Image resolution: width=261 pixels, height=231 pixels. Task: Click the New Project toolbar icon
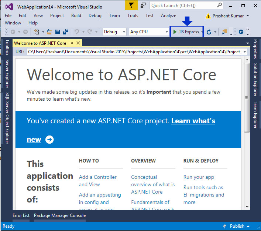pos(37,32)
